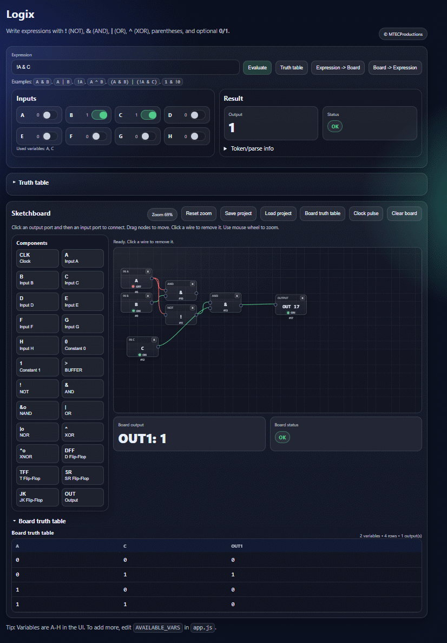The width and height of the screenshot is (447, 643).
Task: Expand the Truth table panel
Action: coord(33,183)
